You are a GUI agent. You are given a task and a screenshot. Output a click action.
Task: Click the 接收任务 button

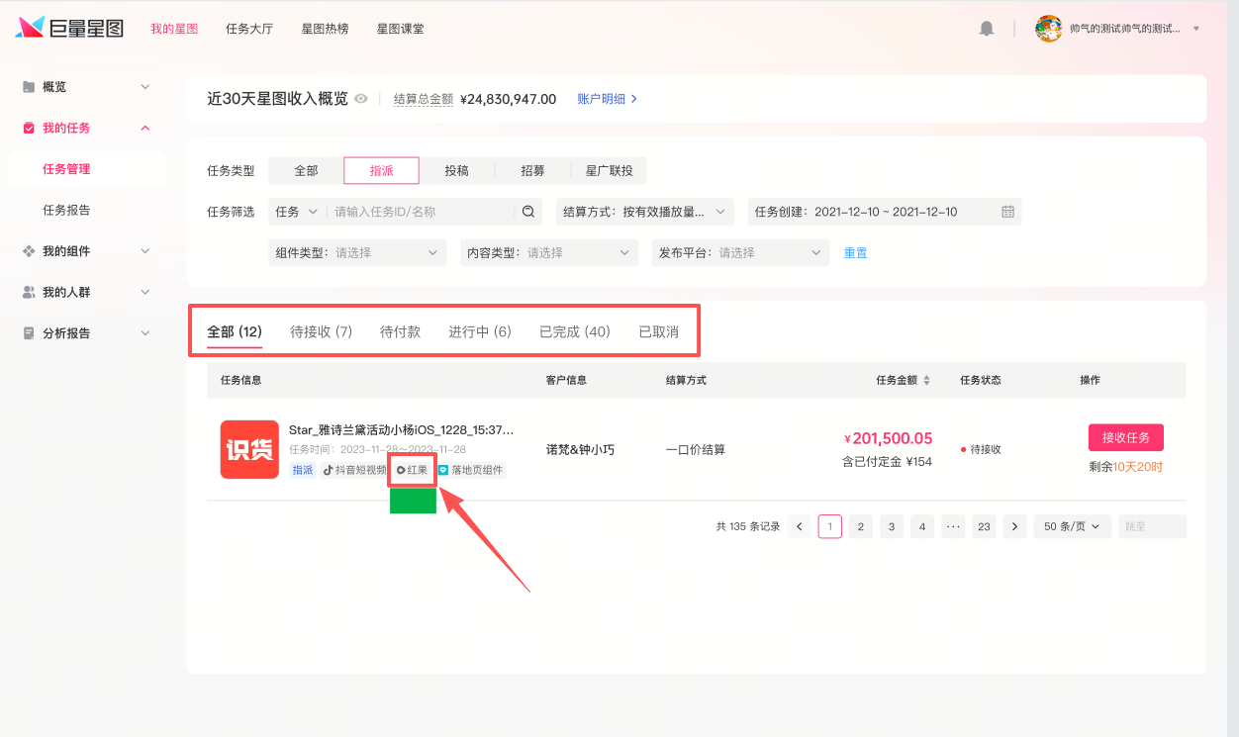pos(1125,437)
